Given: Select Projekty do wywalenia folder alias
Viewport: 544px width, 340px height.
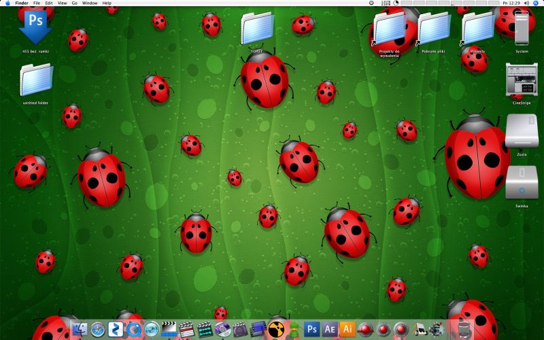Looking at the screenshot, I should coord(389,29).
